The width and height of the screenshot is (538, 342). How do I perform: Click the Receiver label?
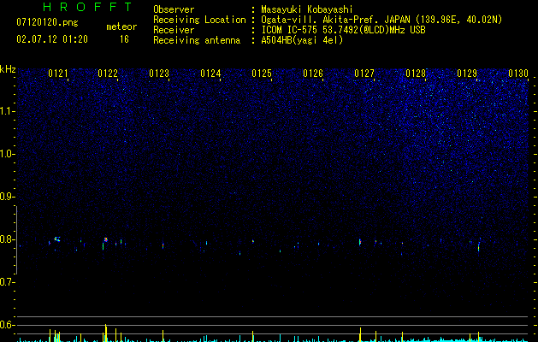[x=174, y=30]
